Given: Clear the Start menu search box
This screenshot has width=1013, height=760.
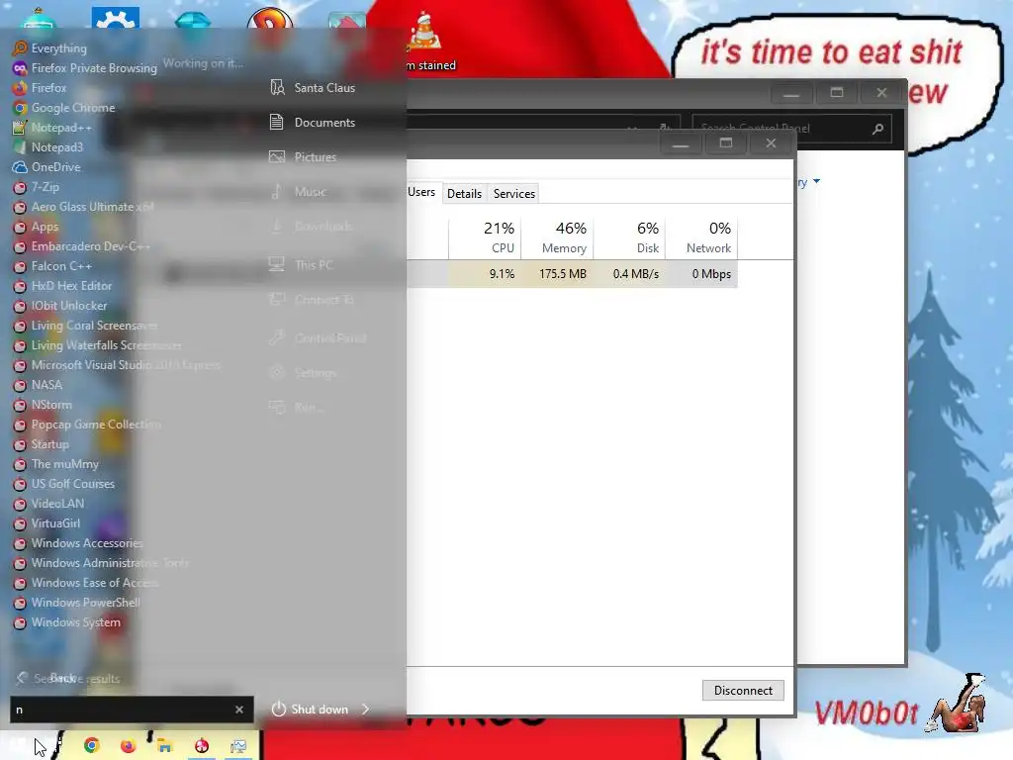Looking at the screenshot, I should pos(239,710).
